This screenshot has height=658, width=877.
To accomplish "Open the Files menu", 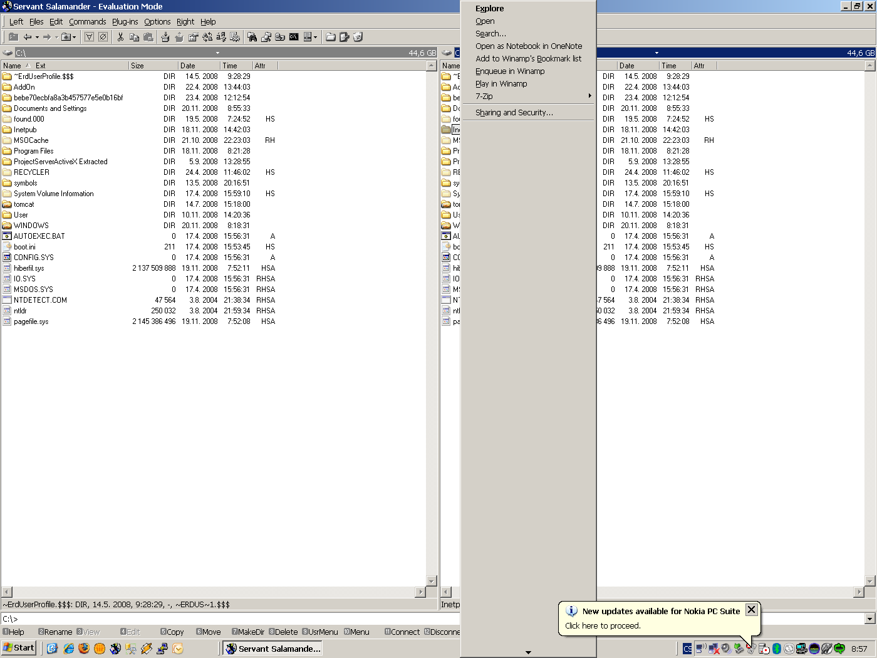I will click(x=36, y=21).
